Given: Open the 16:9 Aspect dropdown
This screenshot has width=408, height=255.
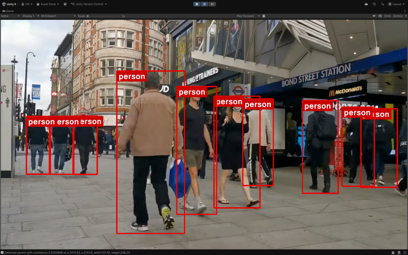Looking at the screenshot, I should [58, 16].
